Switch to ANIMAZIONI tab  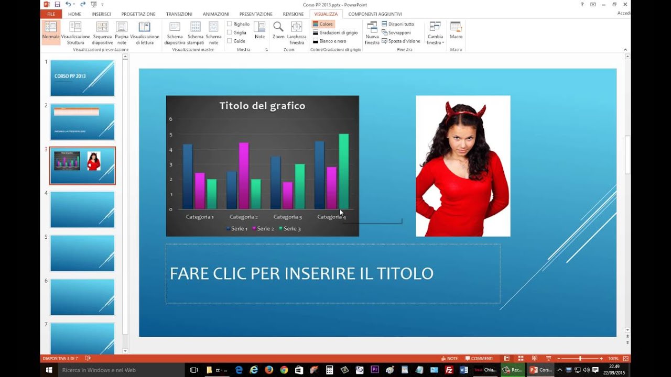pos(216,14)
